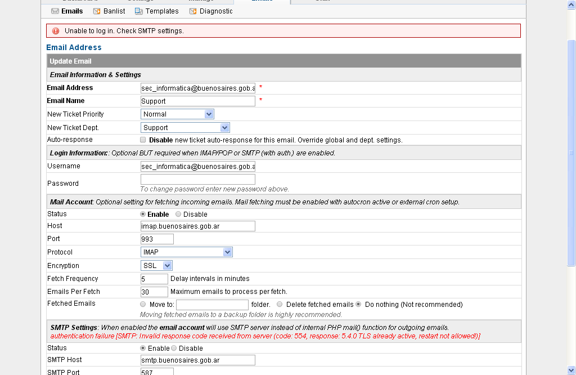This screenshot has height=375, width=576.
Task: Focus the Move to folder text field
Action: tap(212, 305)
